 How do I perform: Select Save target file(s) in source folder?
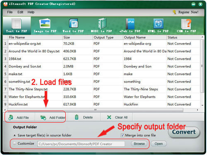(14, 135)
